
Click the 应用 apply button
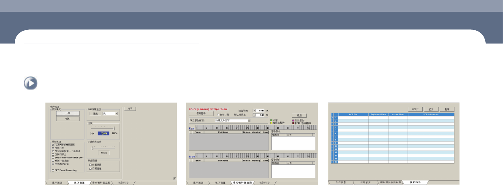pyautogui.click(x=299, y=115)
